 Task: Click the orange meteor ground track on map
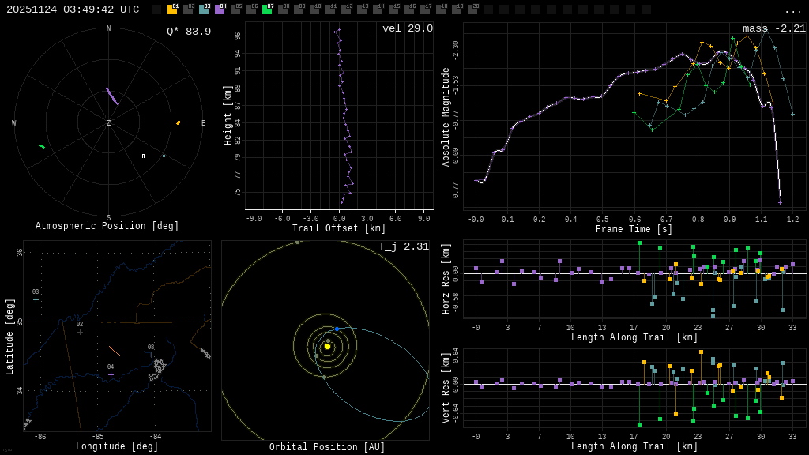tap(115, 351)
